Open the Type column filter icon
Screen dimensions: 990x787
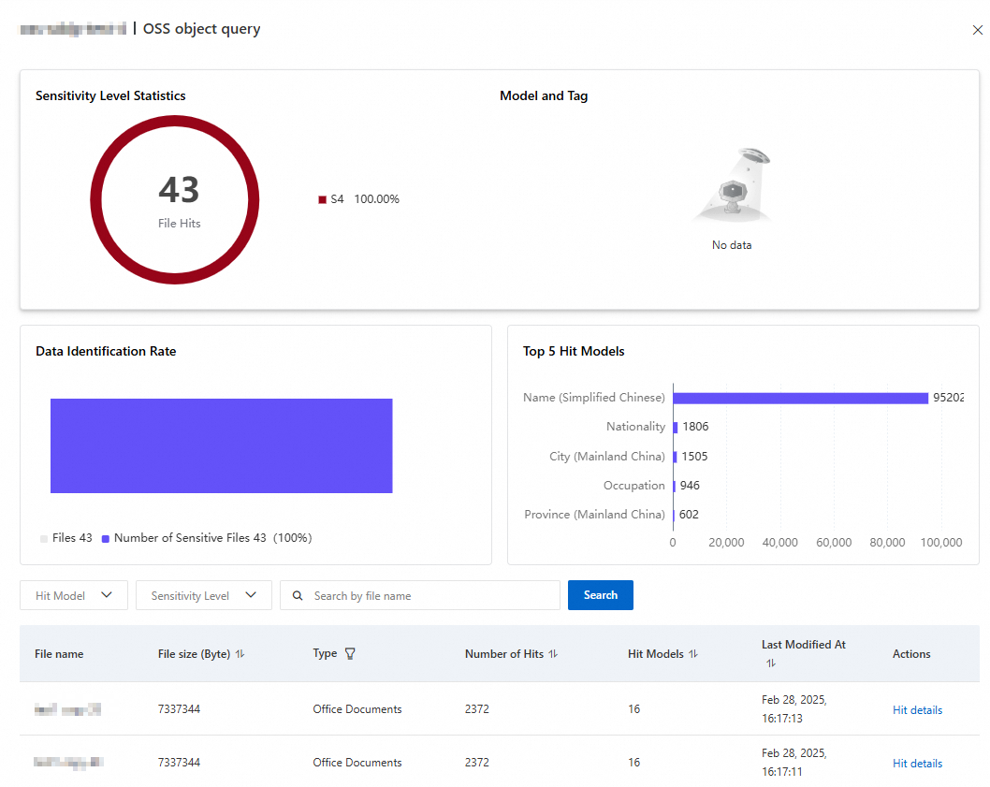(350, 654)
